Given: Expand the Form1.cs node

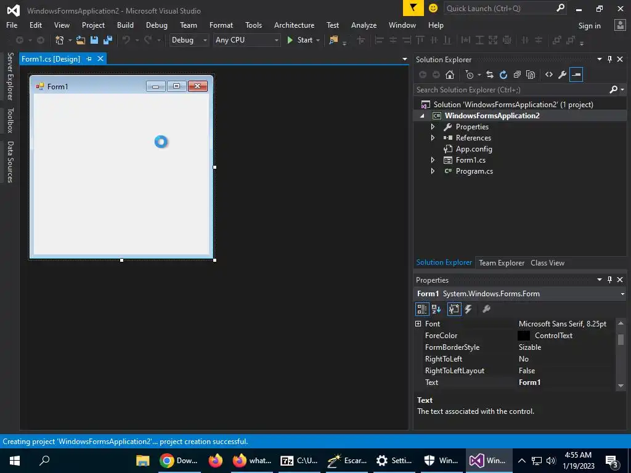Looking at the screenshot, I should click(433, 160).
